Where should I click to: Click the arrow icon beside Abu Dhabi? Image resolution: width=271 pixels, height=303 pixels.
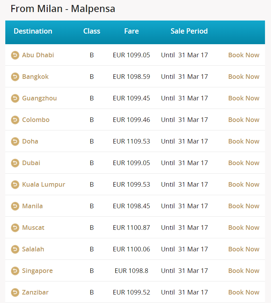click(15, 55)
